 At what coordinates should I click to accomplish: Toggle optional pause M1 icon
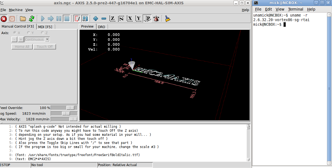tap(85, 19)
